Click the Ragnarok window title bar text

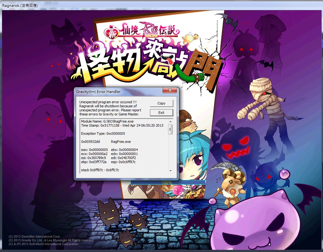coord(20,5)
